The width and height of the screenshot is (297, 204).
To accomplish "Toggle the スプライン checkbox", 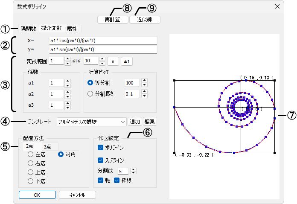I will pos(100,160).
